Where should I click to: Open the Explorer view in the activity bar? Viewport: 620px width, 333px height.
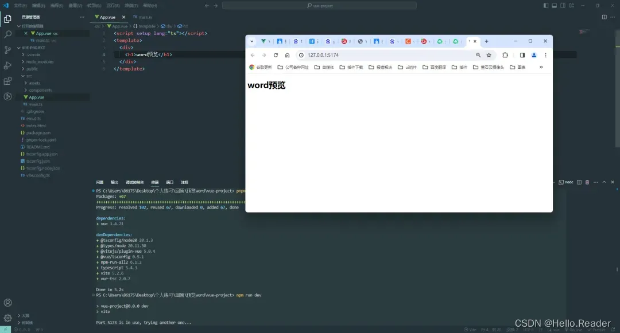[7, 19]
